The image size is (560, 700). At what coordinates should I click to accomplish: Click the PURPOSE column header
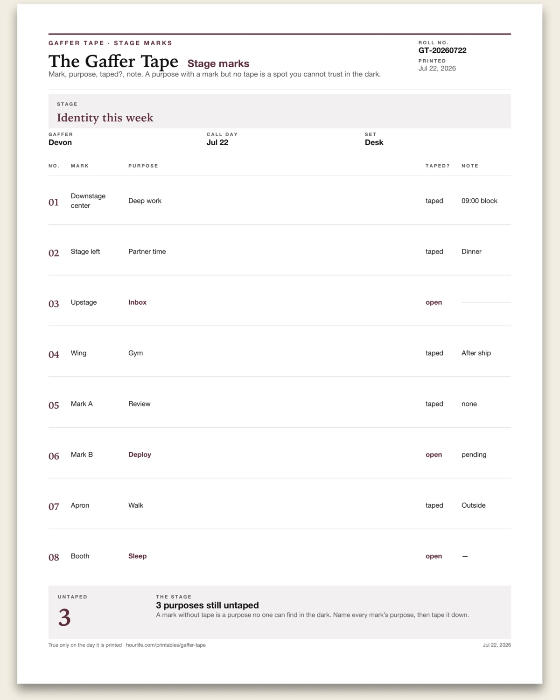tap(143, 166)
